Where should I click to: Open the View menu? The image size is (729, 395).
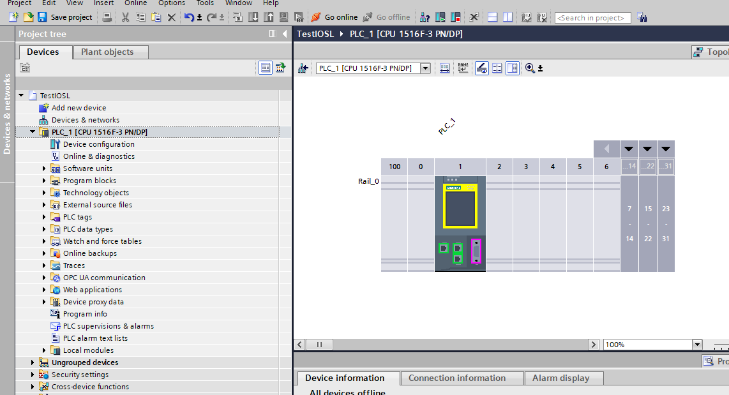pyautogui.click(x=75, y=3)
